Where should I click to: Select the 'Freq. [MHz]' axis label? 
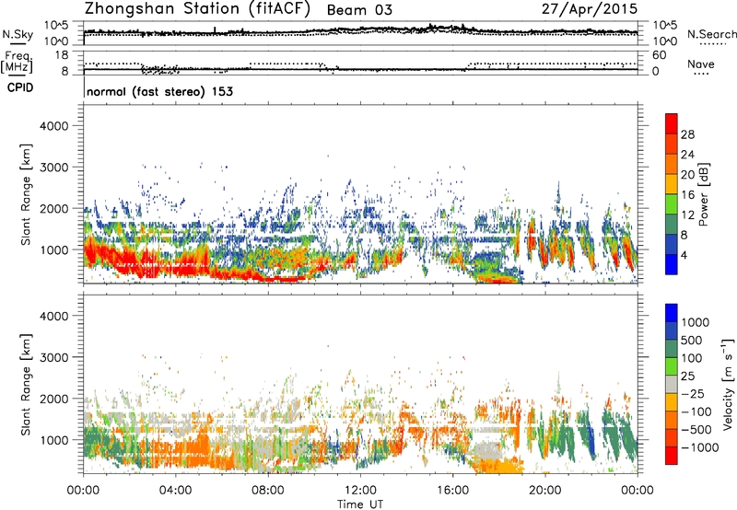[x=18, y=63]
